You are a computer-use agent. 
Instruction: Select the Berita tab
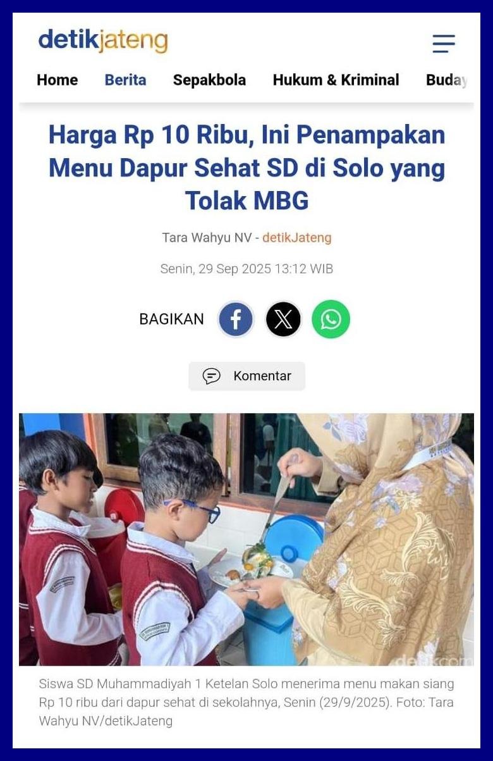pos(125,80)
